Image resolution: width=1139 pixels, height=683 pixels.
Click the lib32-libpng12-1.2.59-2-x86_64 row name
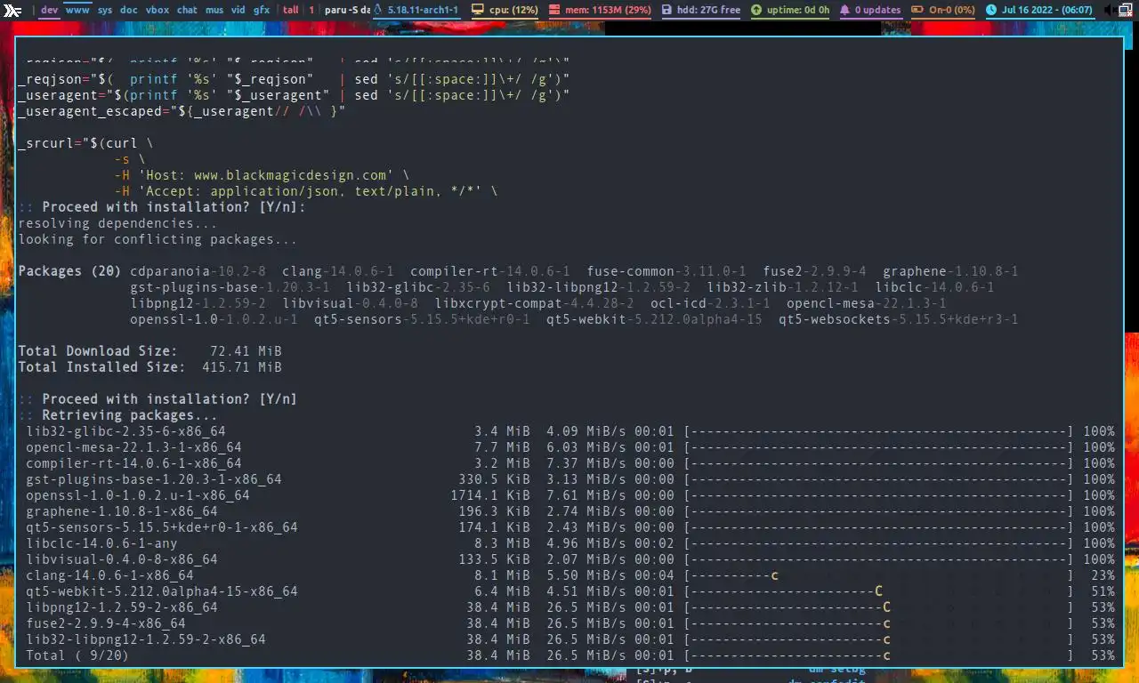(146, 639)
